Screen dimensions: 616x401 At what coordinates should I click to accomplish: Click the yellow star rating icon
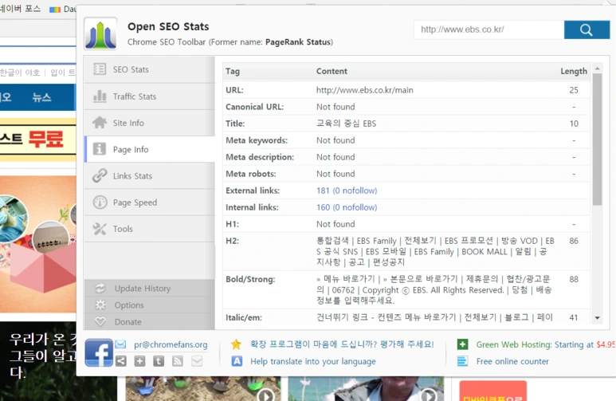click(x=236, y=344)
